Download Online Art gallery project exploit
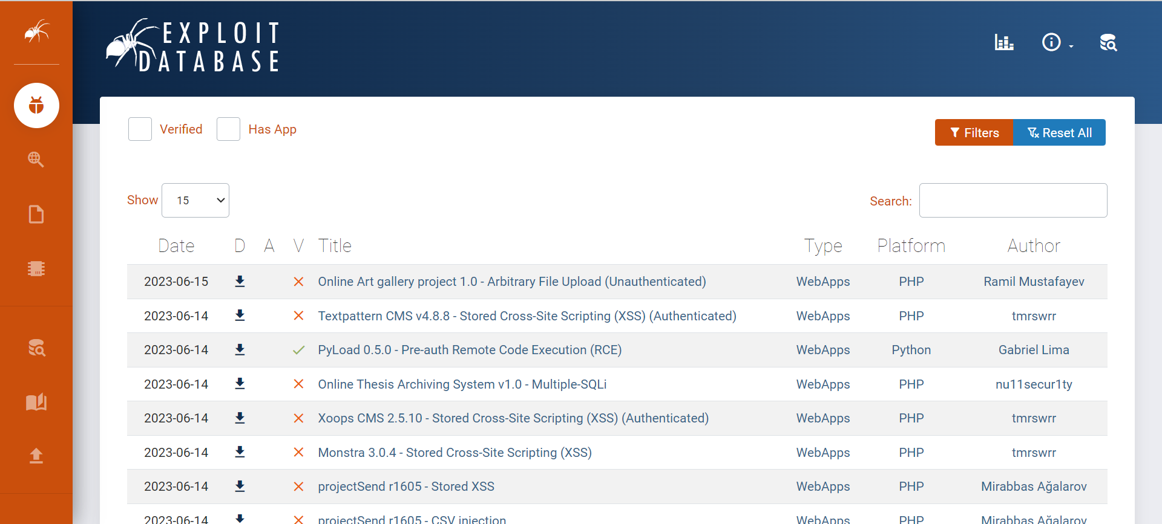Image resolution: width=1162 pixels, height=524 pixels. 240,281
